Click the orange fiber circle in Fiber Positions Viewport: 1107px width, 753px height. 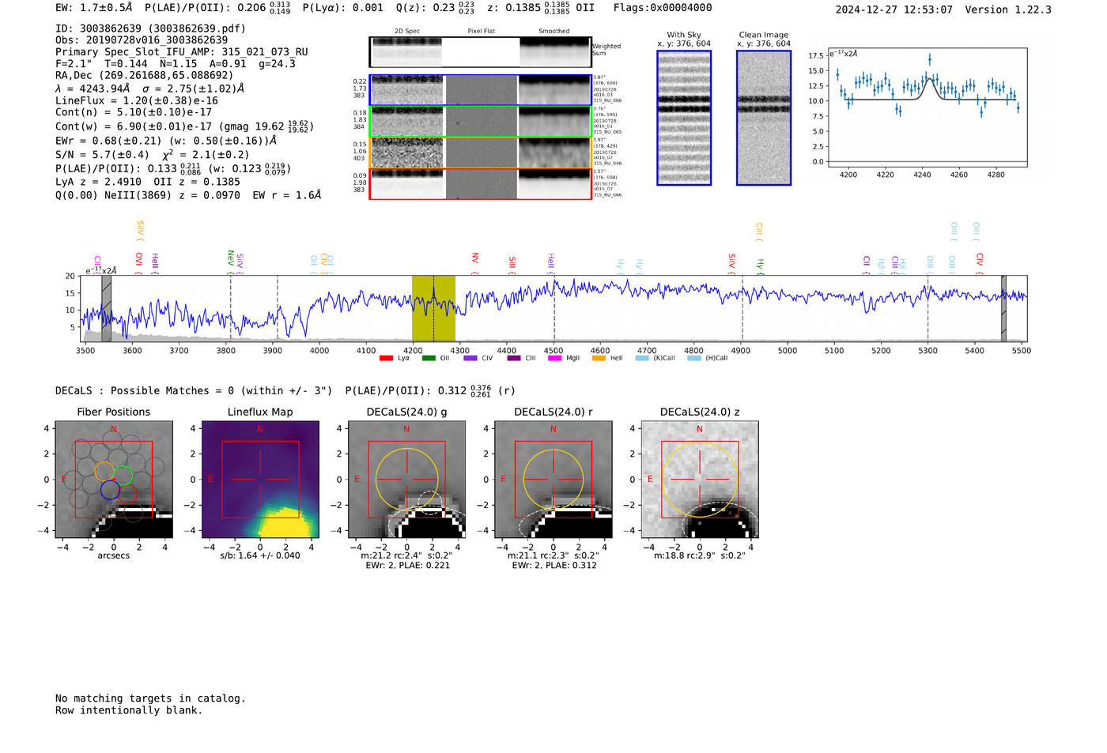pos(104,471)
